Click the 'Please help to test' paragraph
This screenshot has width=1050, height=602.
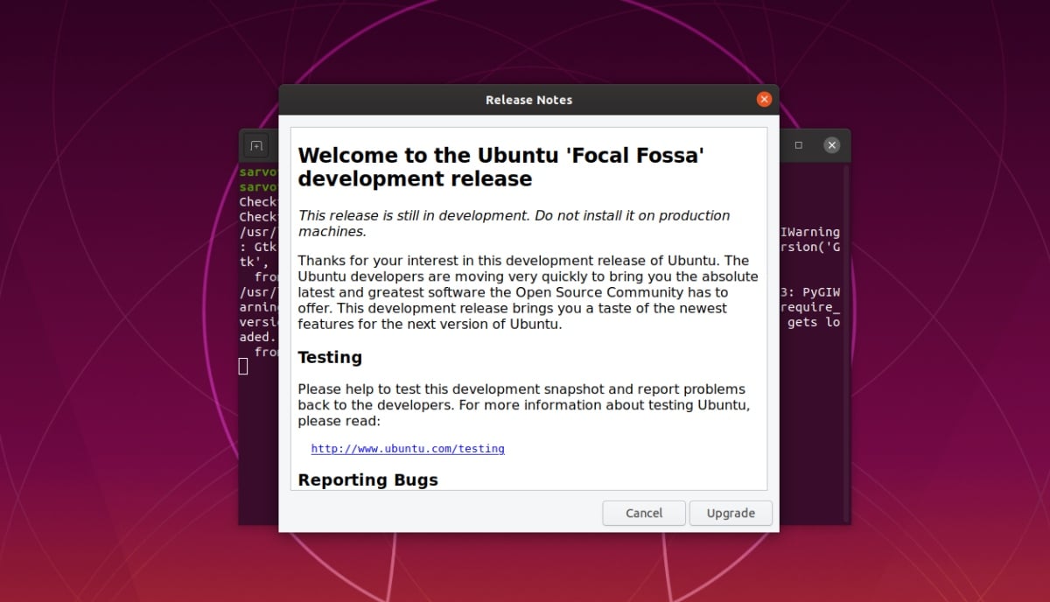tap(523, 404)
